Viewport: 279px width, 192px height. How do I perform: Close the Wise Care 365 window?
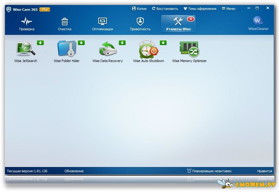[267, 8]
